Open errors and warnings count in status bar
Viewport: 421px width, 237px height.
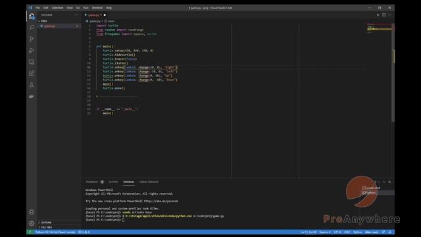coord(84,232)
